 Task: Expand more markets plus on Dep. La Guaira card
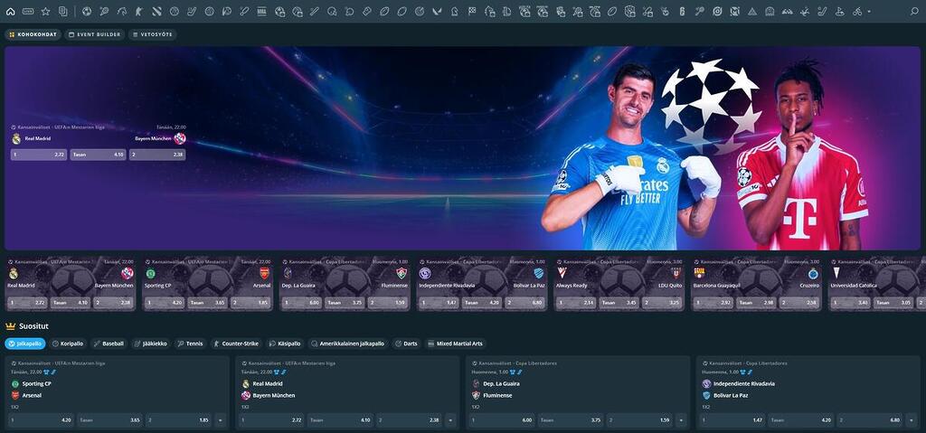pos(681,420)
